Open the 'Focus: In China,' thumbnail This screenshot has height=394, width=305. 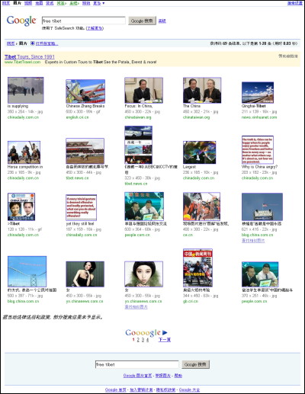143,90
